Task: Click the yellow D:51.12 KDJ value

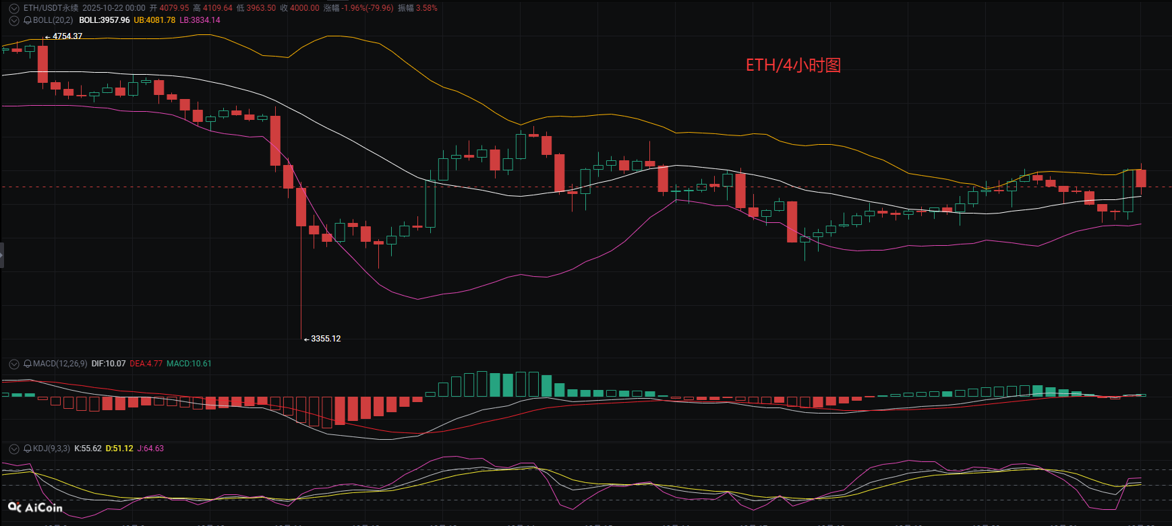Action: 119,449
